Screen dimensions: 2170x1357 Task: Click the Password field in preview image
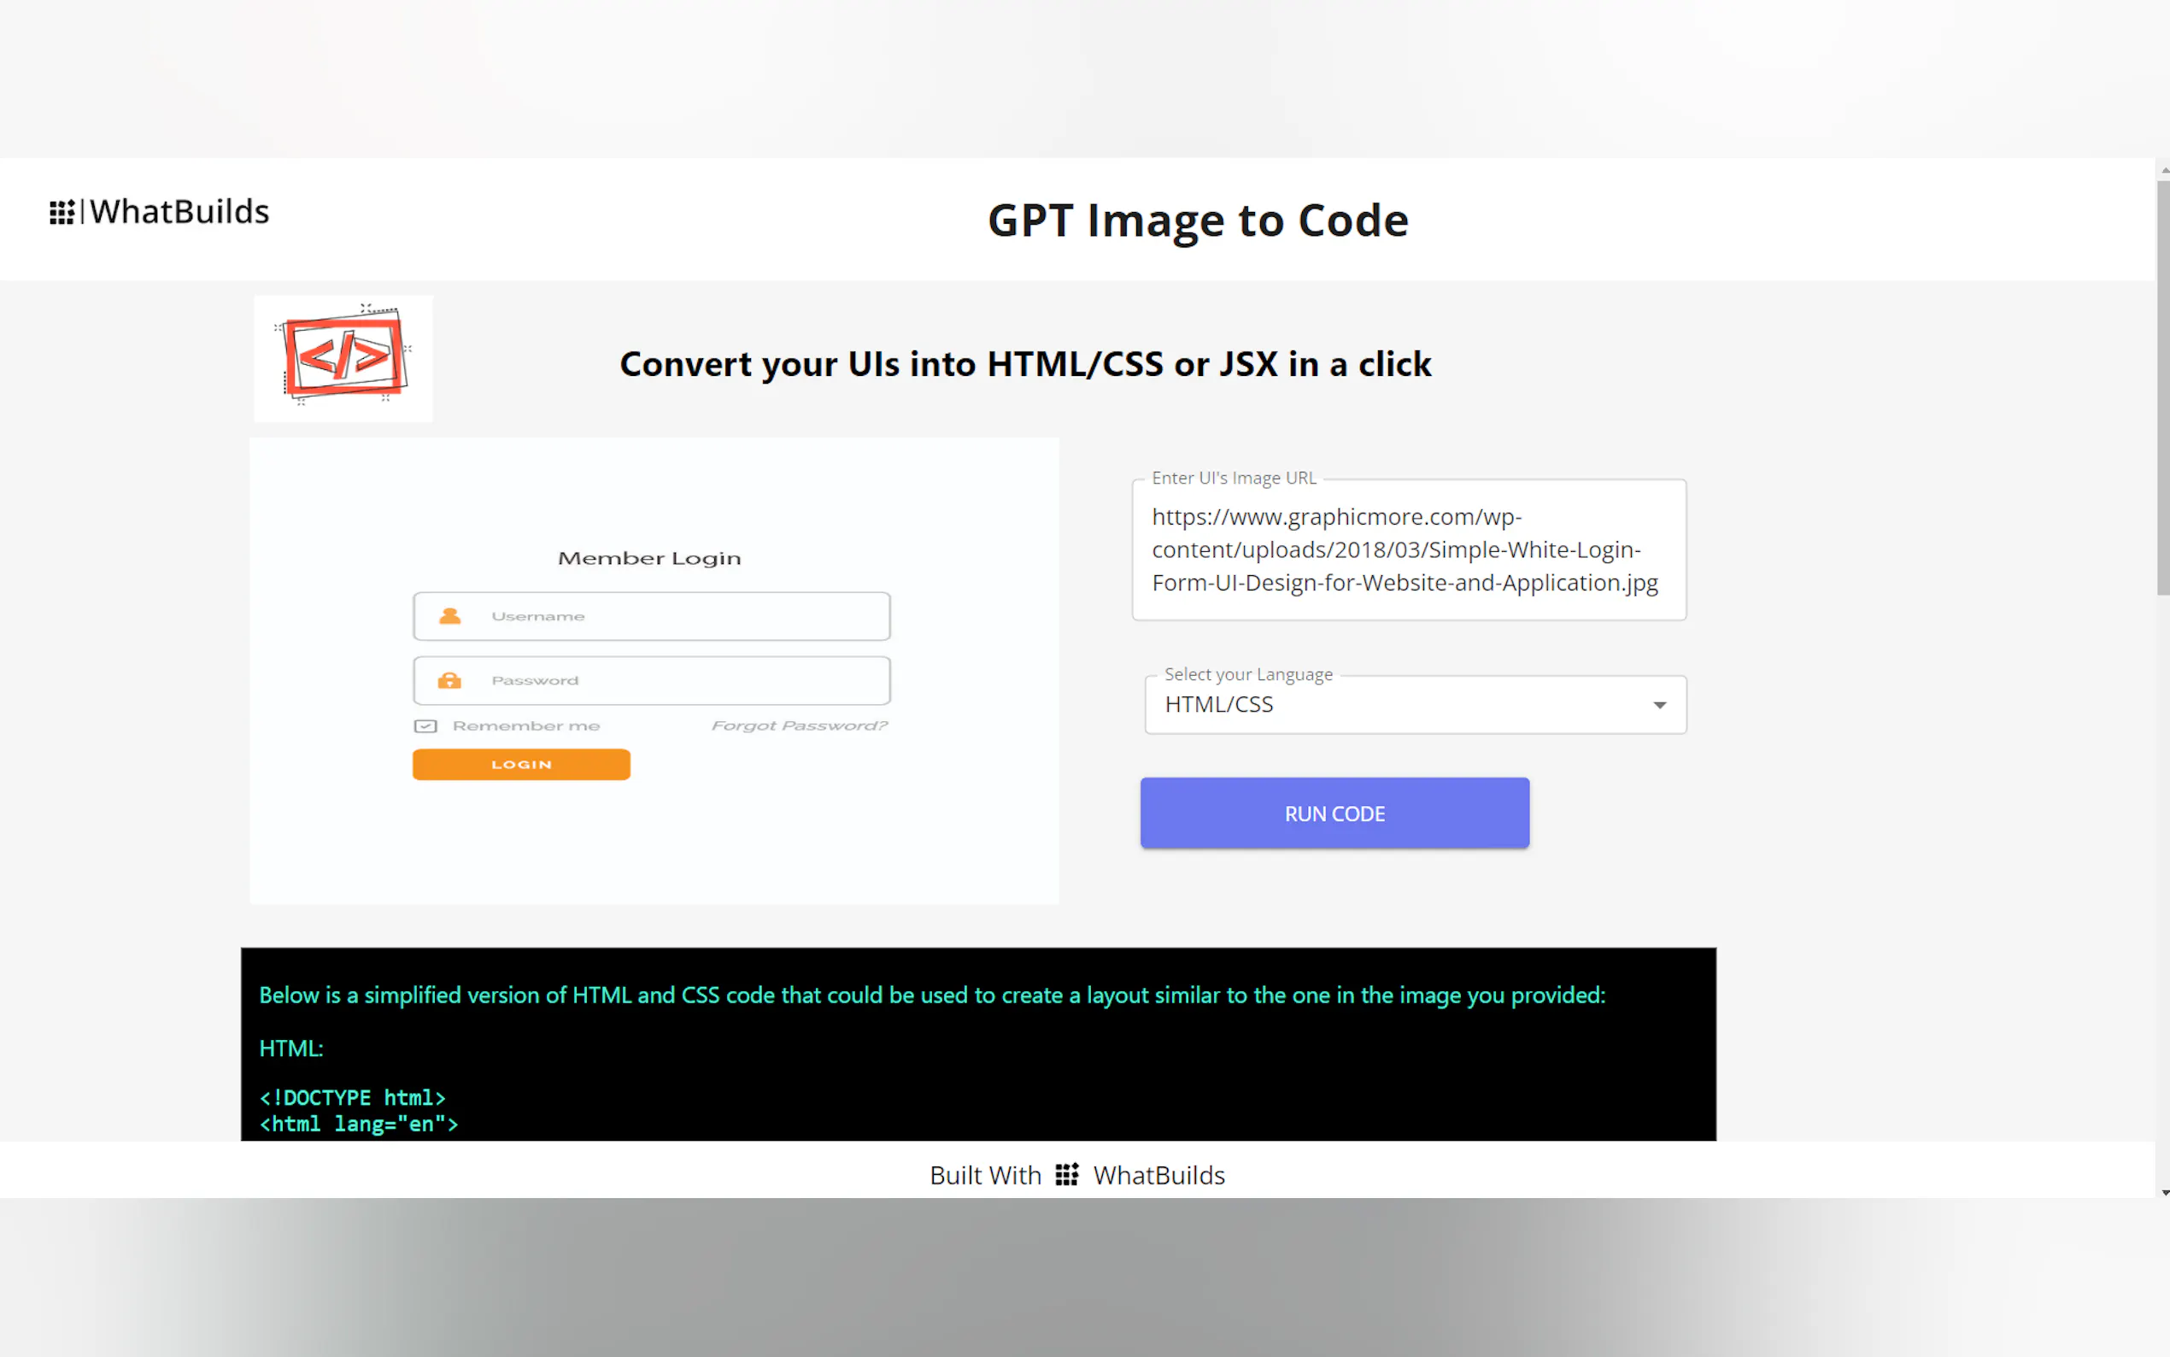[682, 680]
